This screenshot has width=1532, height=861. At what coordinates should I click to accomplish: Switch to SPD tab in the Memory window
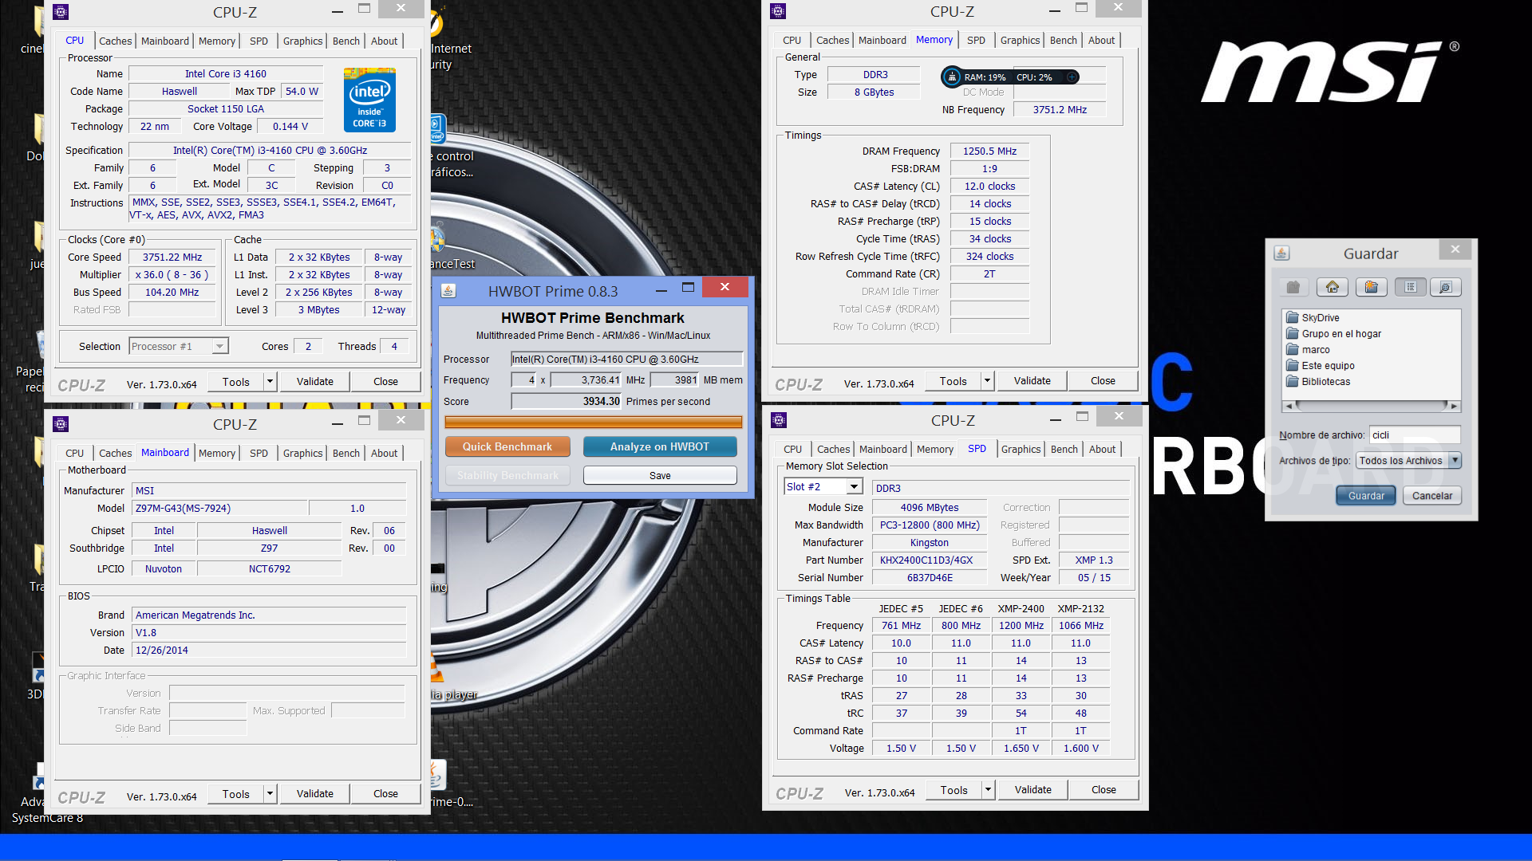pos(976,40)
